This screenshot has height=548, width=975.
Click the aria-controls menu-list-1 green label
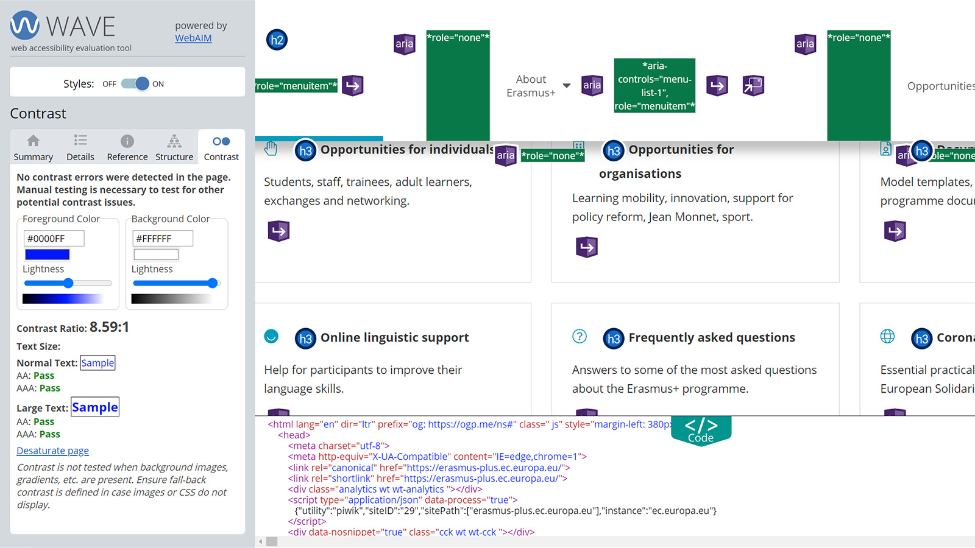click(654, 86)
